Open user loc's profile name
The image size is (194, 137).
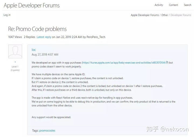point(34,50)
